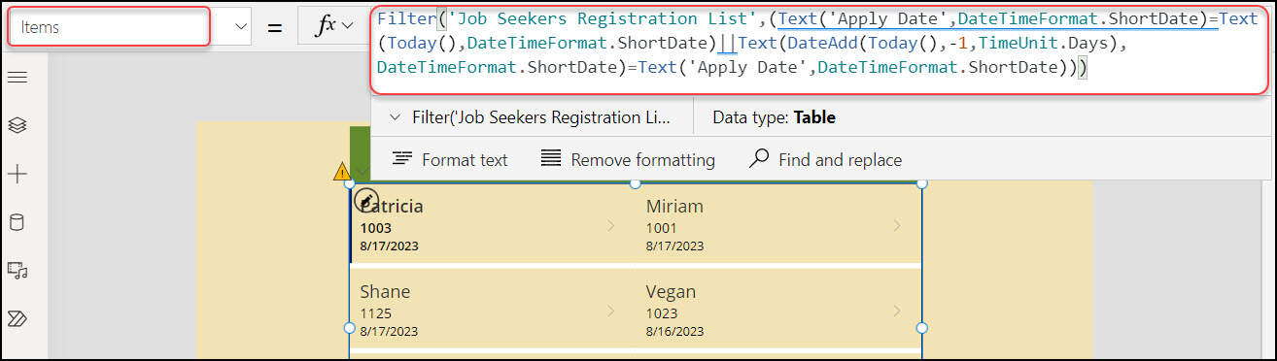This screenshot has height=361, width=1277.
Task: Click the chevron next to Miriam
Action: (x=897, y=225)
